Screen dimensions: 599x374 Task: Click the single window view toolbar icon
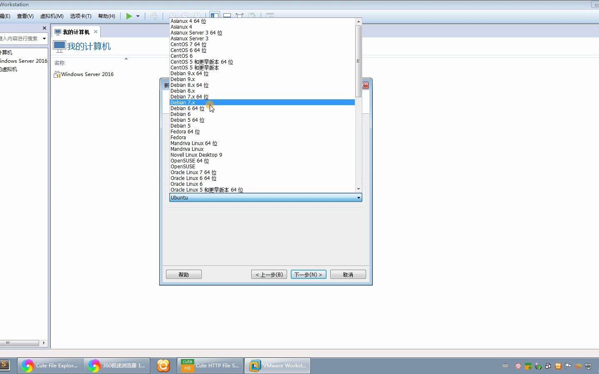(227, 16)
